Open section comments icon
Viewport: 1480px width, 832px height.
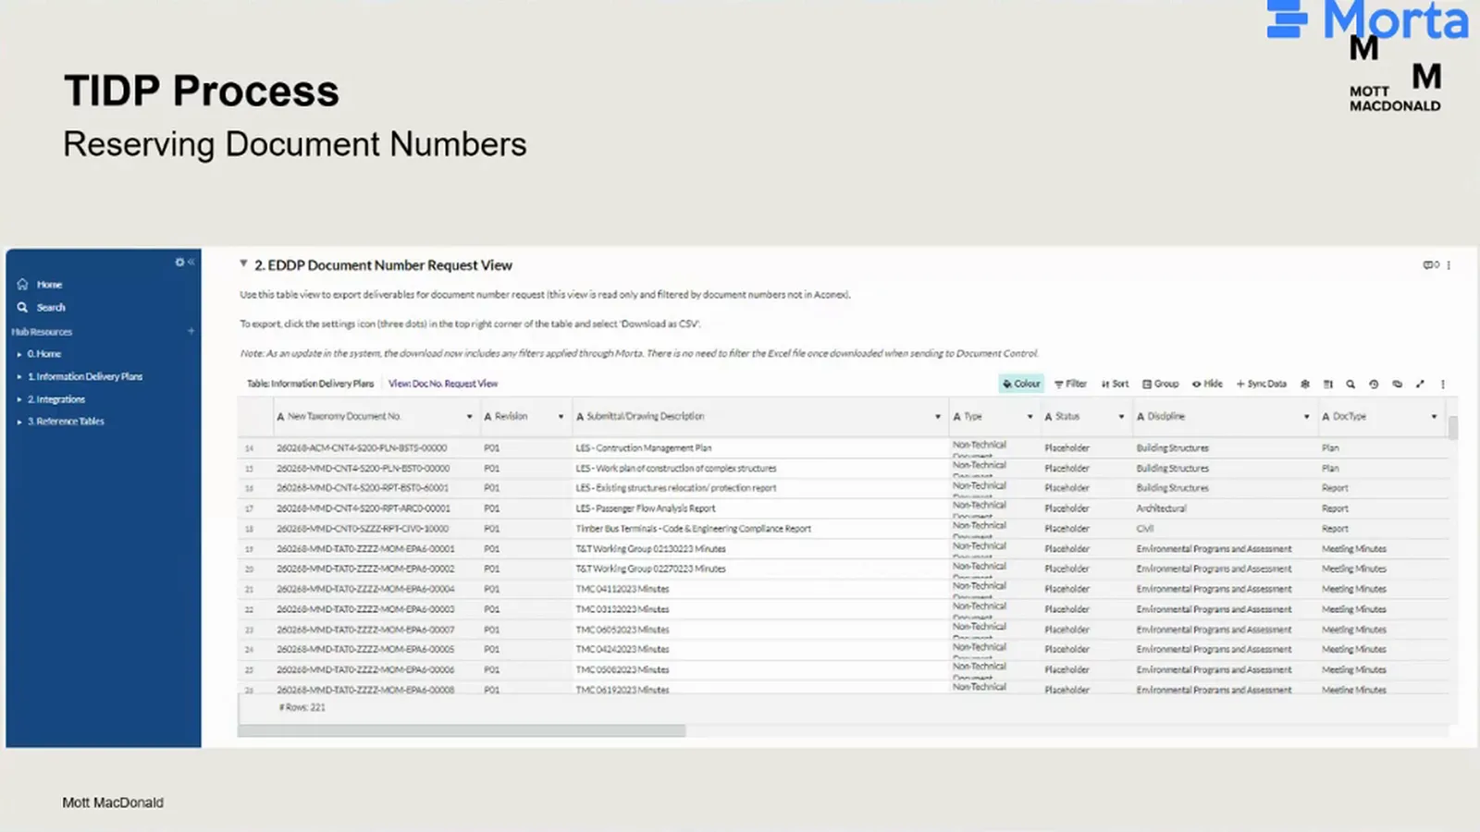coord(1431,265)
